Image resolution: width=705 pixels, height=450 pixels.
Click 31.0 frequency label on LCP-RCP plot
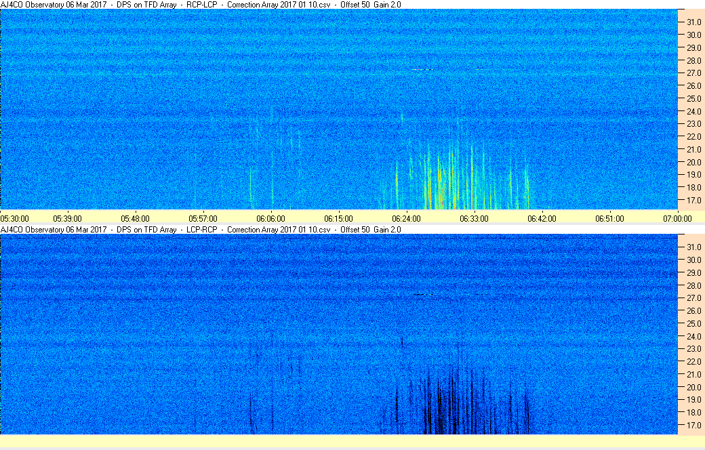click(693, 247)
